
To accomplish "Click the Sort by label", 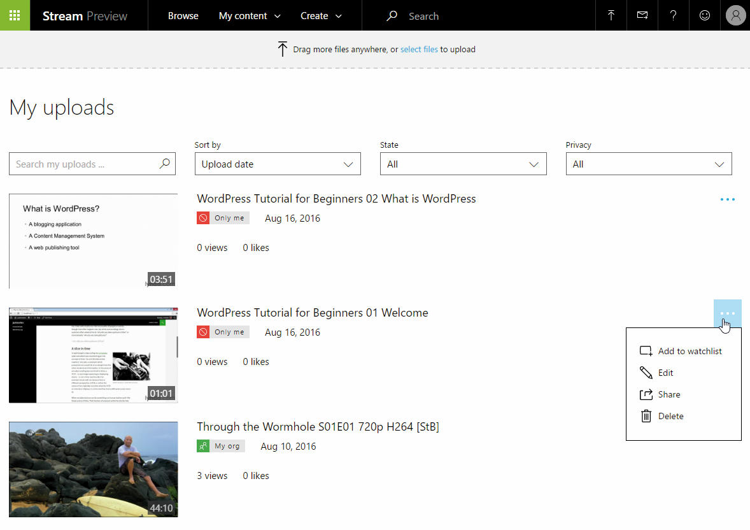I will coord(208,145).
